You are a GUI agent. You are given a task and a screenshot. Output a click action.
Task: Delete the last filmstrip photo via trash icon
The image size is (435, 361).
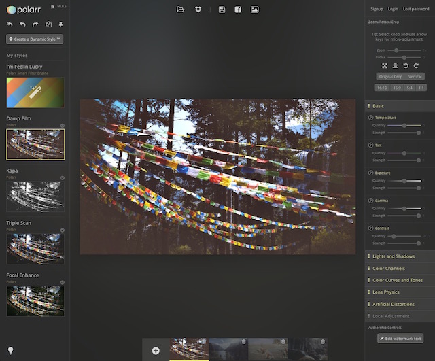(x=323, y=342)
